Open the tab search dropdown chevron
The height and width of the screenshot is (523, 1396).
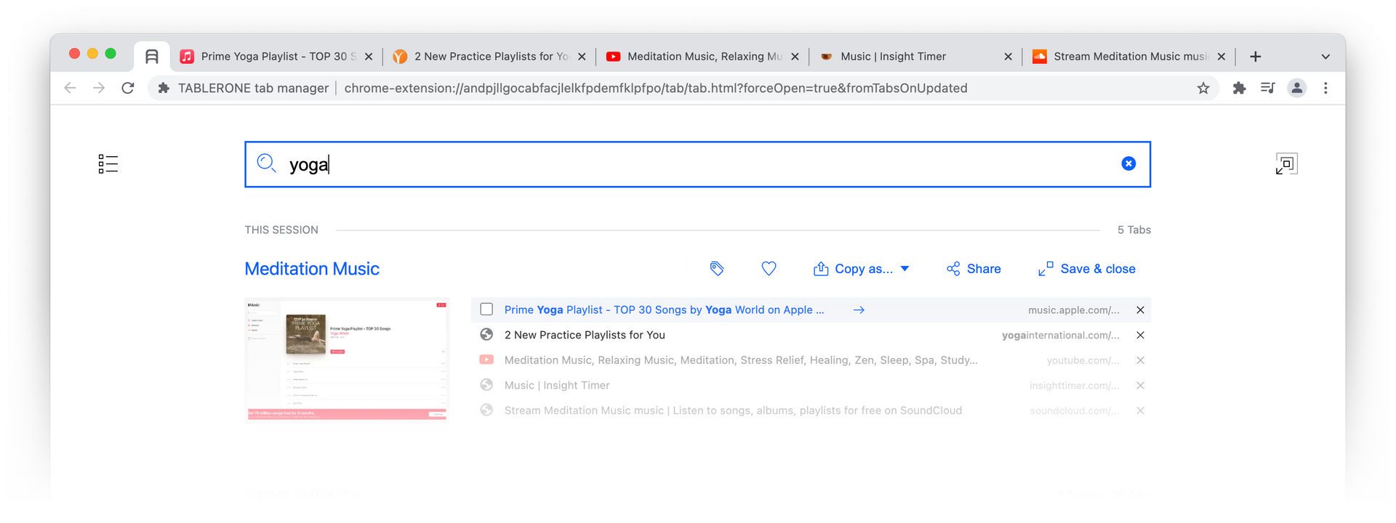tap(1325, 57)
